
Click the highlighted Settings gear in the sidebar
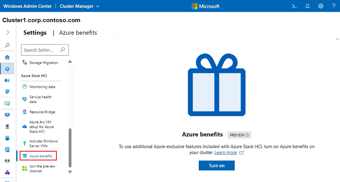click(x=7, y=69)
